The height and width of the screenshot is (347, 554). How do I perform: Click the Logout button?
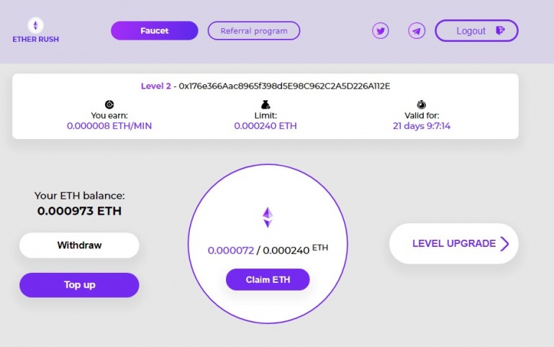coord(476,31)
